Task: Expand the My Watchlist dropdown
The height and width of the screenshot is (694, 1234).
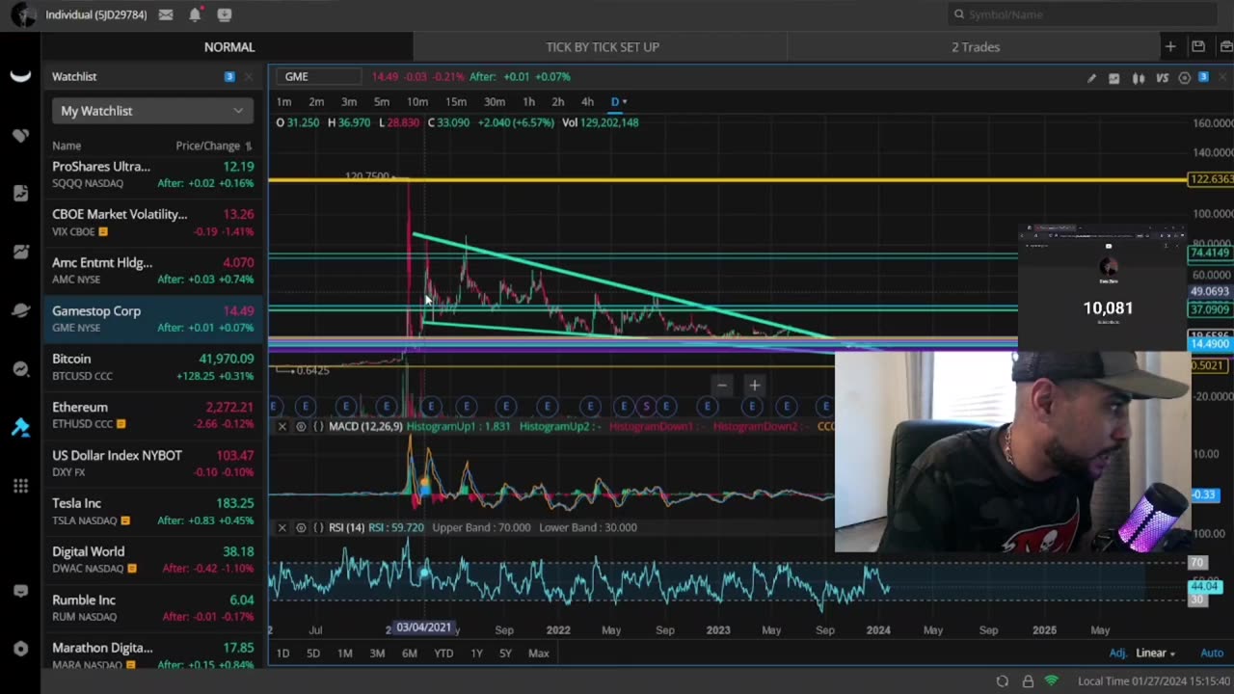Action: click(152, 111)
